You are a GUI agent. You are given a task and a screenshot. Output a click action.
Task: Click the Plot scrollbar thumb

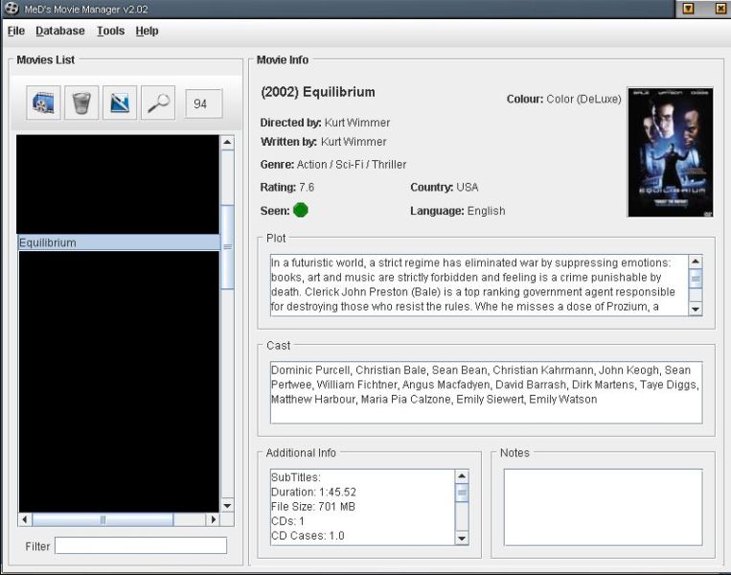tap(696, 279)
